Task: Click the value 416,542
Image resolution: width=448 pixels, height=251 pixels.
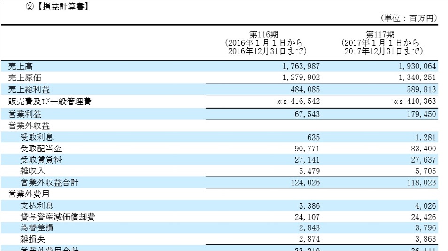Action: tap(305, 101)
